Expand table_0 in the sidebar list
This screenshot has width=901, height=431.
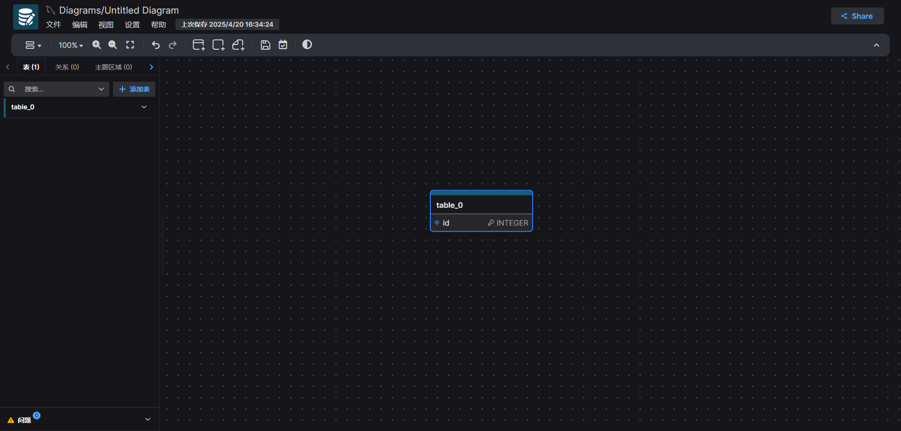pos(144,107)
